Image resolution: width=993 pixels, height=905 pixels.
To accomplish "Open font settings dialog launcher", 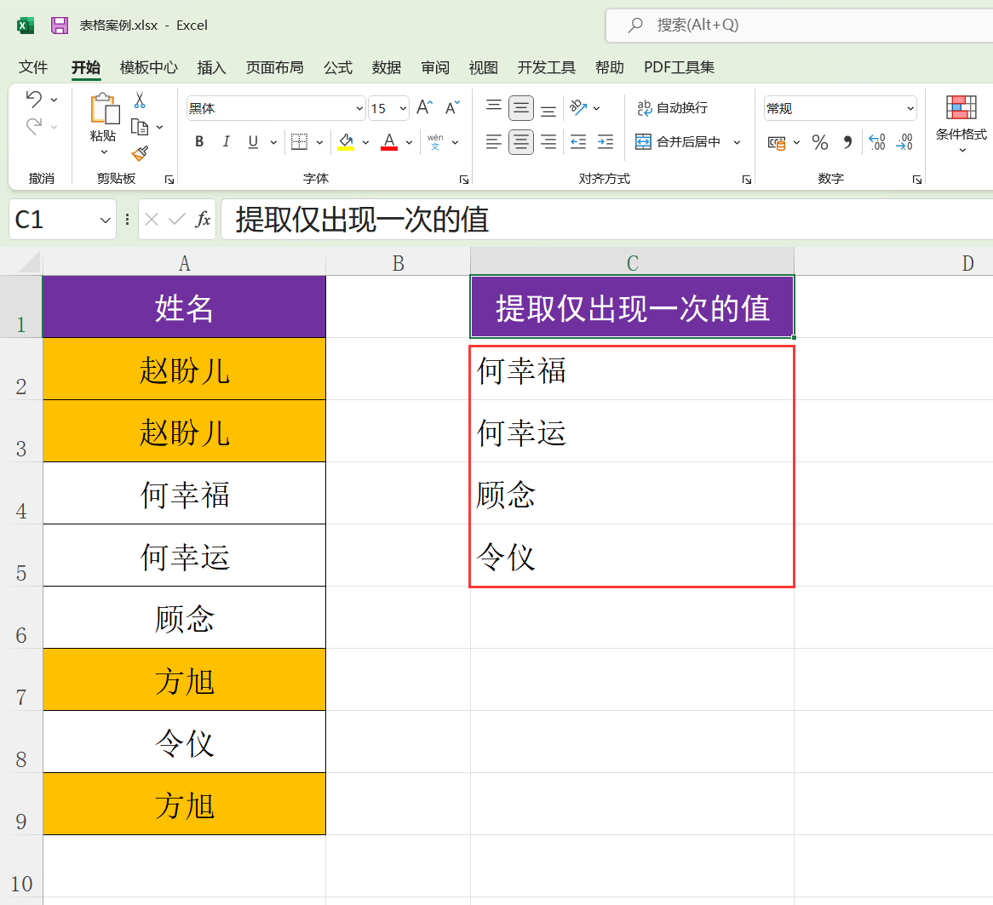I will point(463,180).
